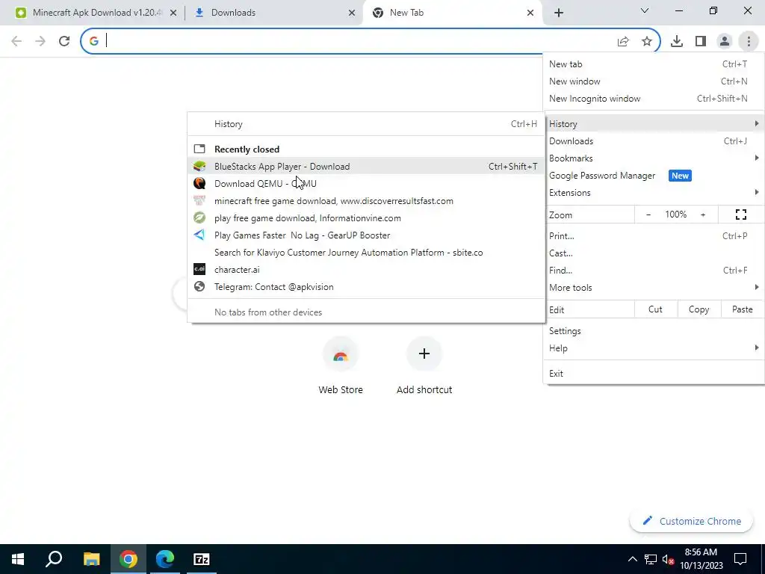The height and width of the screenshot is (574, 765).
Task: Open the profile avatar icon
Action: (725, 42)
